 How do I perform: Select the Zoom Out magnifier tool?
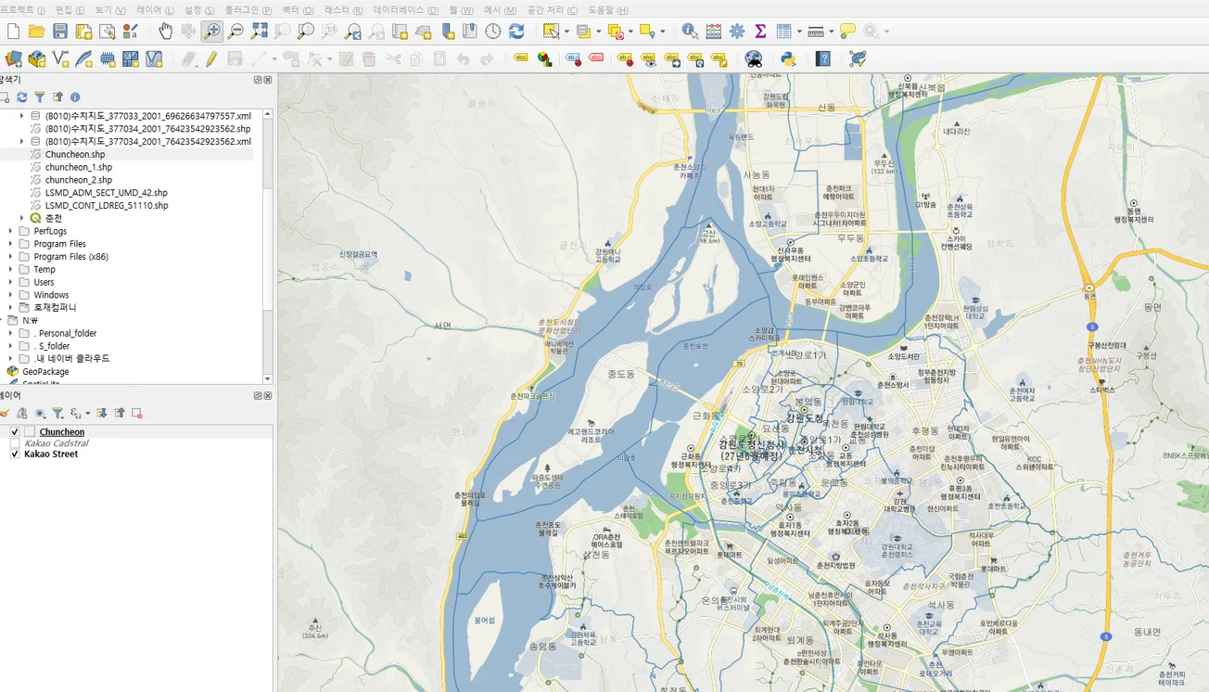pos(235,32)
